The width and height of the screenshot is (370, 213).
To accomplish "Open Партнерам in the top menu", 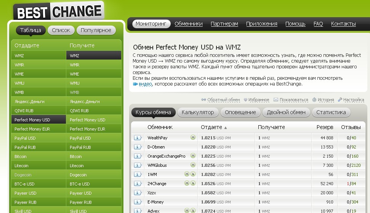I will pyautogui.click(x=224, y=24).
